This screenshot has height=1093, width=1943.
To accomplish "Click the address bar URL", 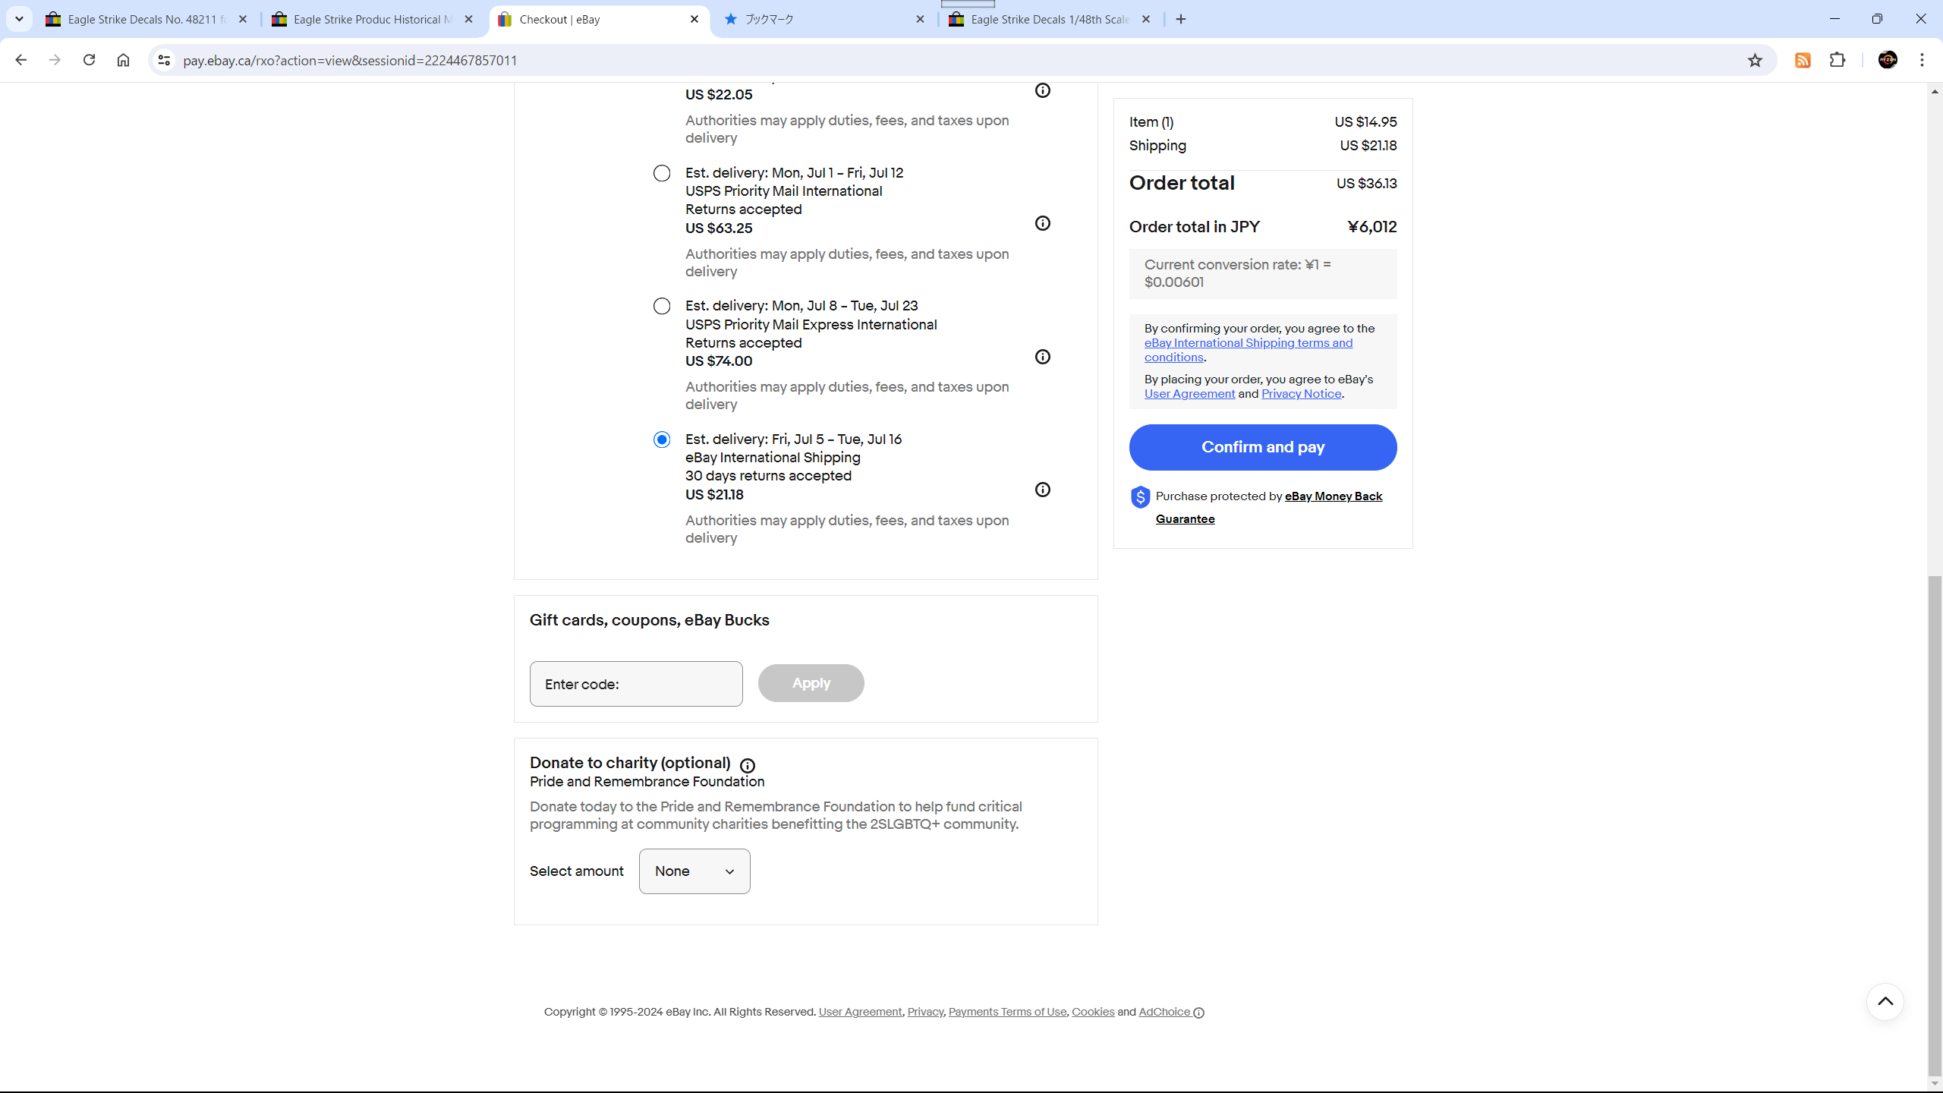I will click(x=350, y=60).
